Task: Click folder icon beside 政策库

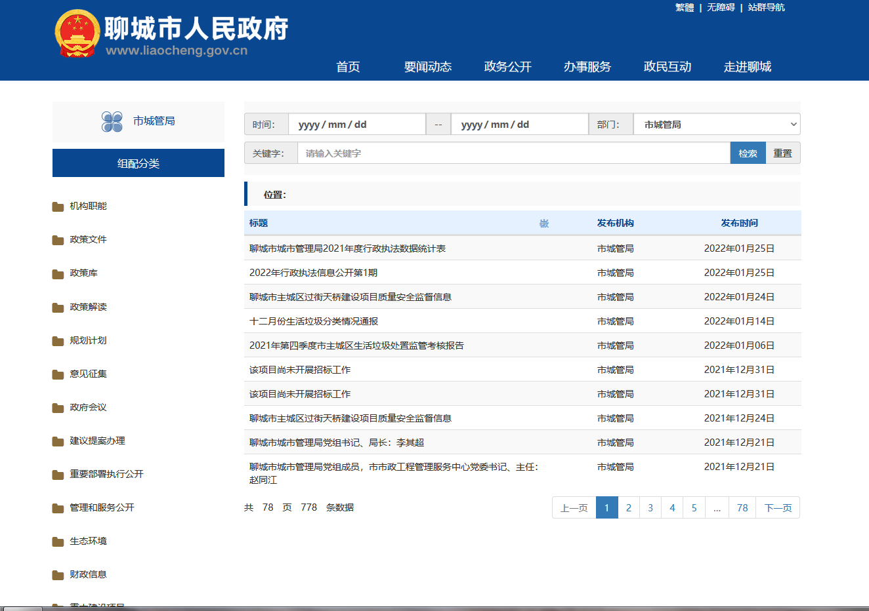Action: click(x=58, y=273)
